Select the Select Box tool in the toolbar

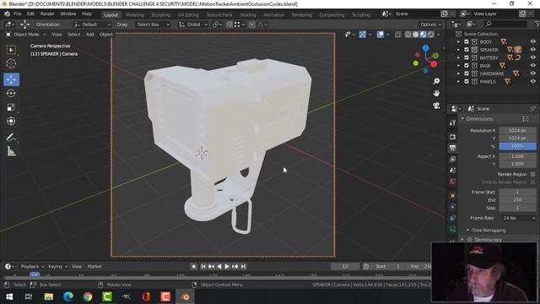tap(11, 50)
